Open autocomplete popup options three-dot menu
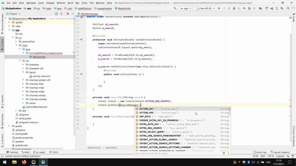Viewport: 296px width, 166px height. point(228,153)
